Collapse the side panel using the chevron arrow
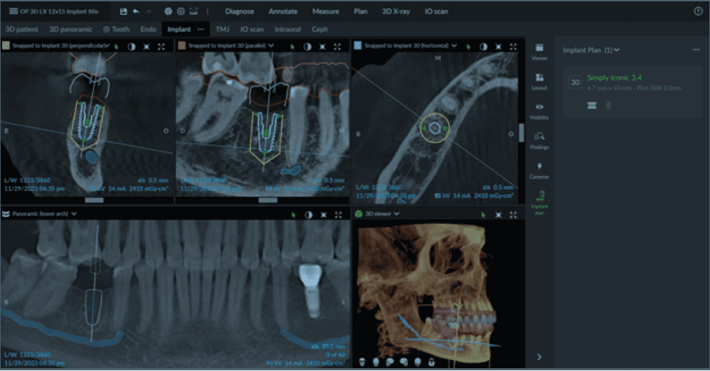The width and height of the screenshot is (710, 371). pos(539,357)
